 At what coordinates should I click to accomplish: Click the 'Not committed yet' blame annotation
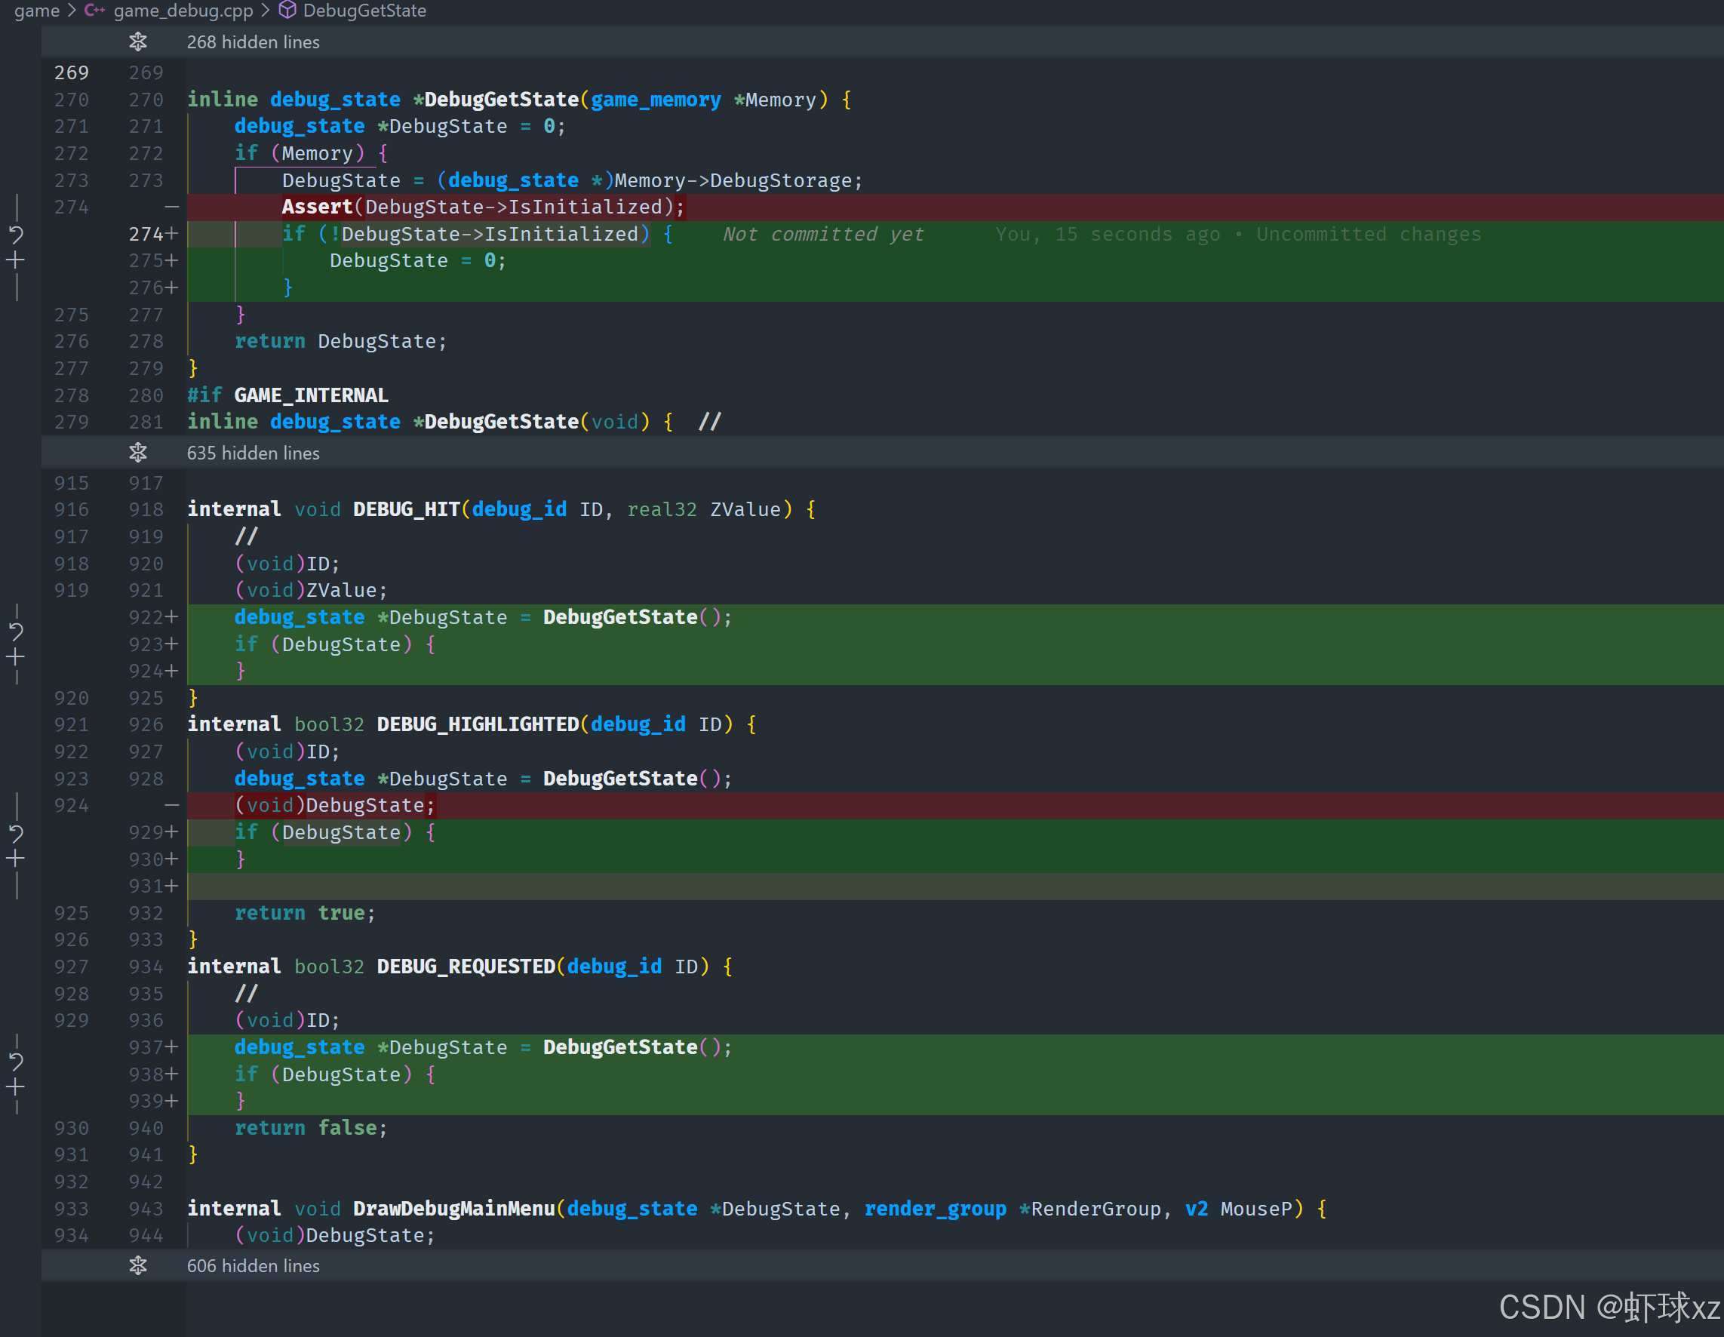pyautogui.click(x=822, y=235)
